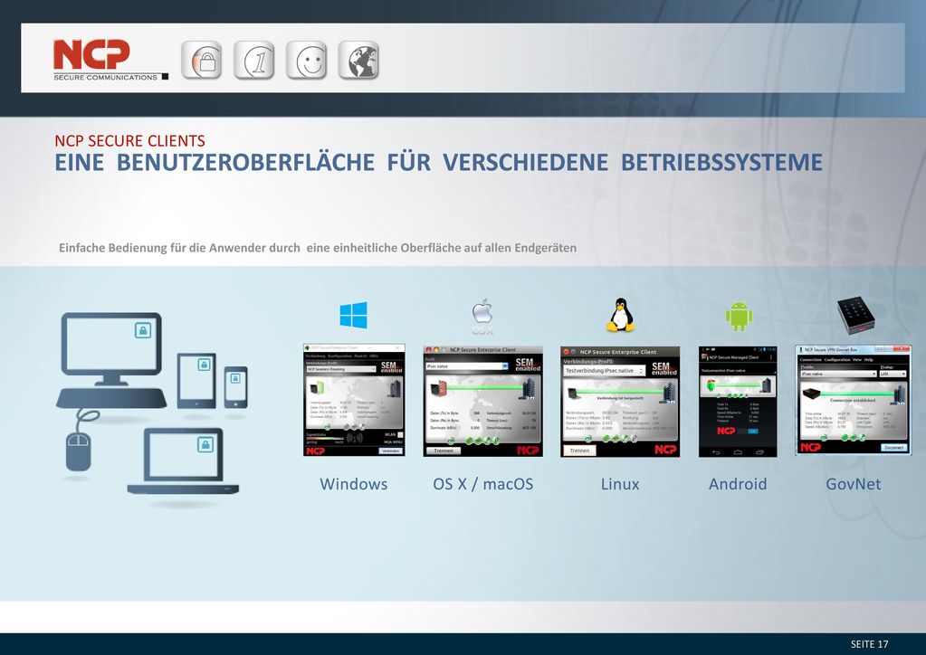Click the green Android robot icon
Image resolution: width=926 pixels, height=655 pixels.
click(x=739, y=316)
